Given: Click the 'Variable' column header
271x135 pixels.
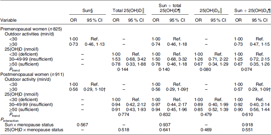Looking at the screenshot, I should (8, 20).
